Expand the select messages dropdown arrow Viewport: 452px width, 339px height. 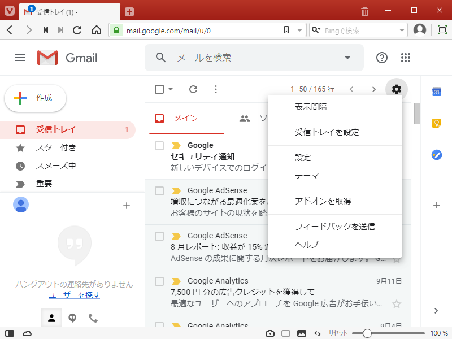point(171,89)
